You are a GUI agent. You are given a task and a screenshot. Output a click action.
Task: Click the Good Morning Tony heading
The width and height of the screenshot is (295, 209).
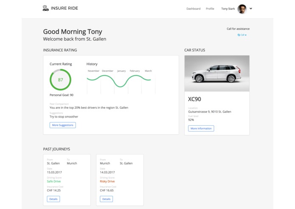[73, 32]
